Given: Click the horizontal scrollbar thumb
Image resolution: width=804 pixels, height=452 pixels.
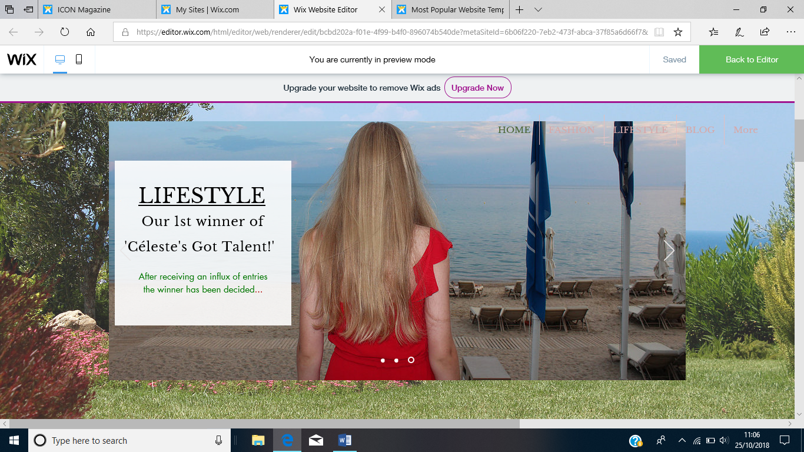Looking at the screenshot, I should pos(264,424).
